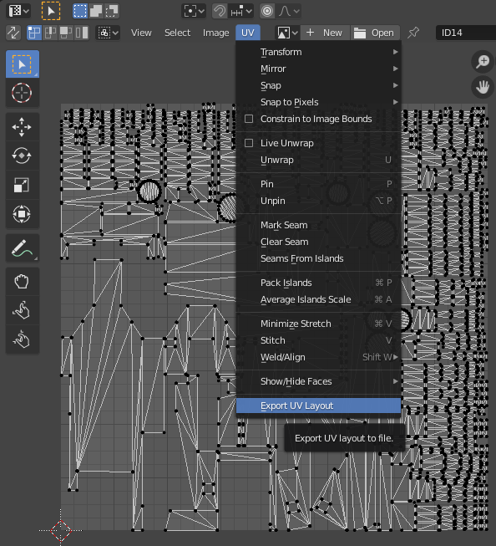Choose Unwrap from UV menu
496x546 pixels.
click(x=318, y=160)
